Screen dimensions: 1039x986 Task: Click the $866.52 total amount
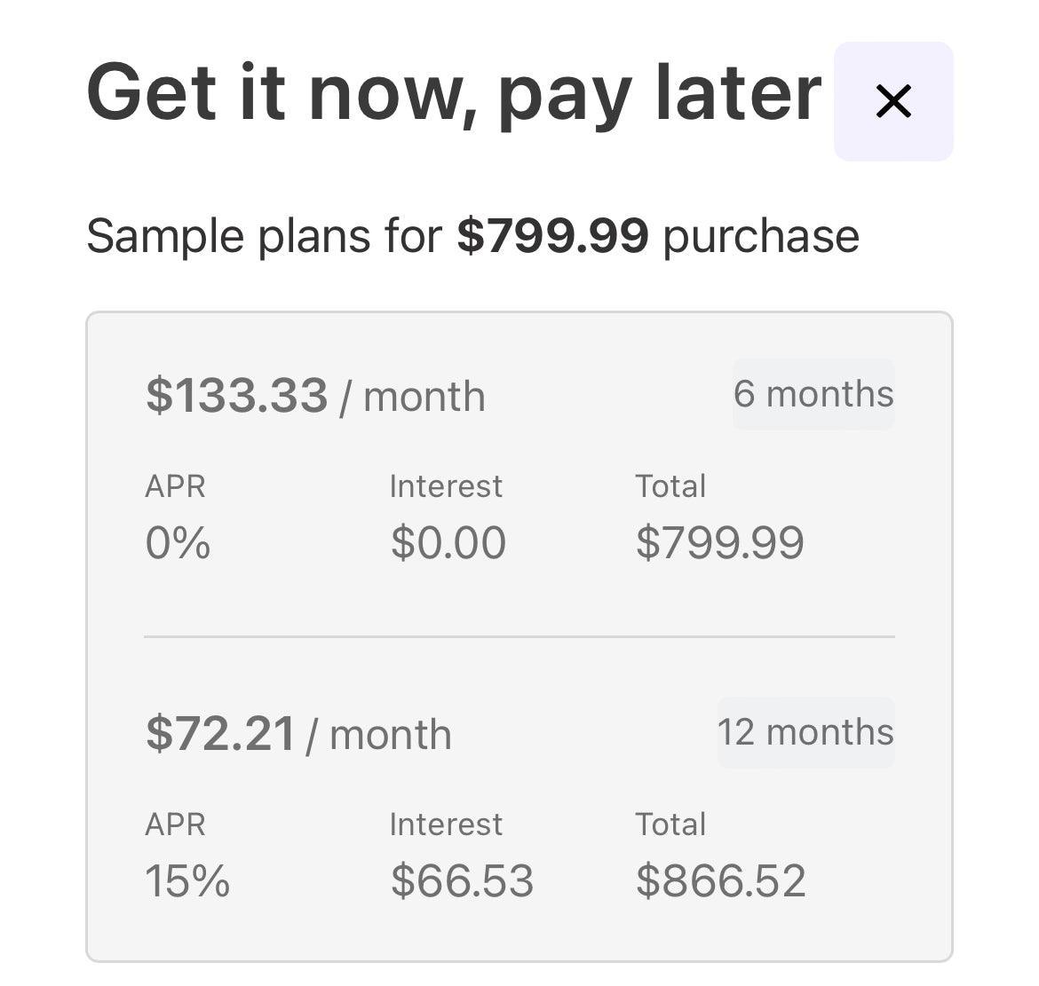click(721, 880)
